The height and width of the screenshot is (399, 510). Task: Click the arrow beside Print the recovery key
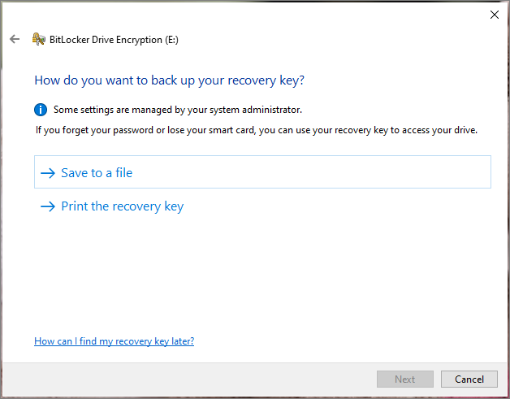click(48, 206)
